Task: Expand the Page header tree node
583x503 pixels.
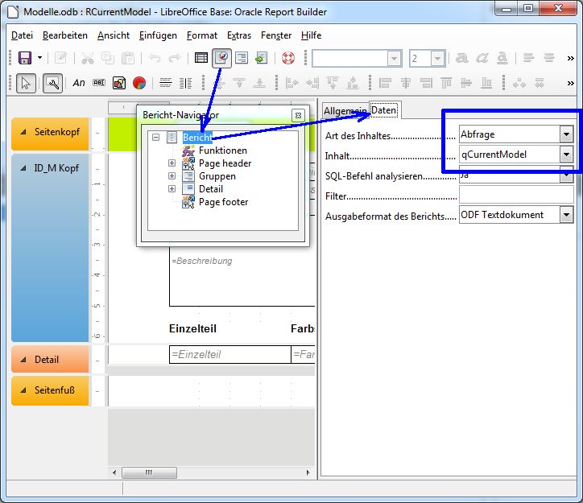Action: tap(172, 163)
